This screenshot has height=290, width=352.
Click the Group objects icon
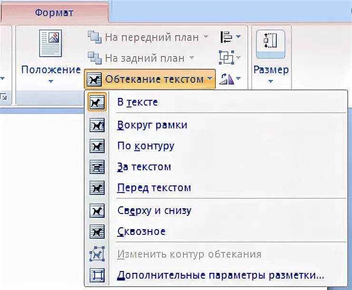pyautogui.click(x=226, y=58)
